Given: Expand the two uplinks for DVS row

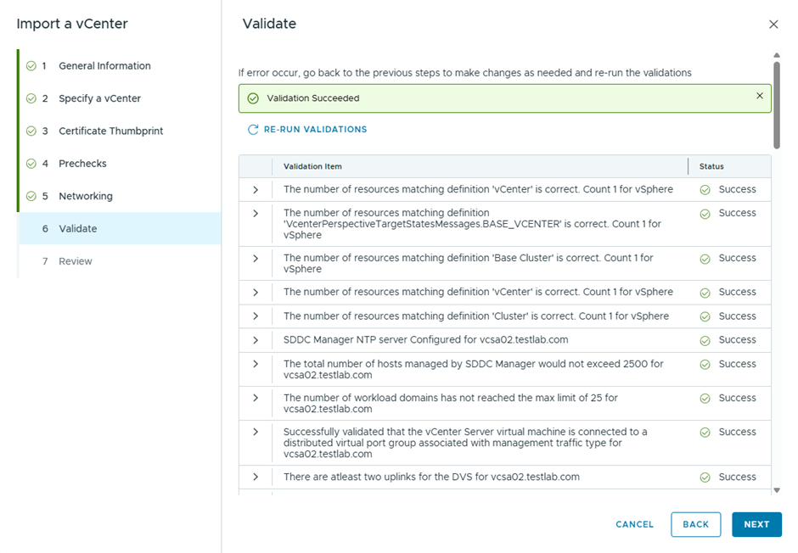Looking at the screenshot, I should [x=256, y=478].
